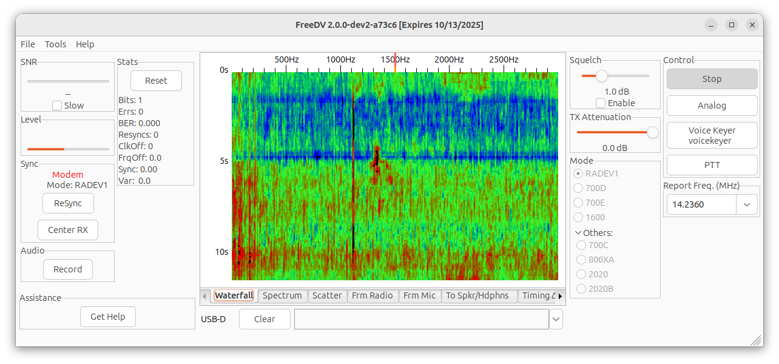Switch to the Frm Radio tab

(x=373, y=295)
